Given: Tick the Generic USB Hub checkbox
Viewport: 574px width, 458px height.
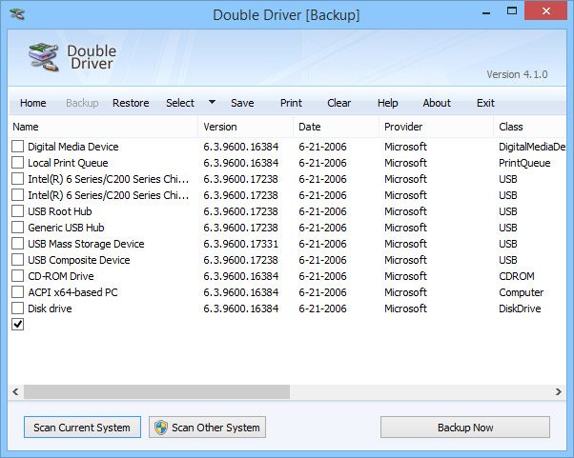Looking at the screenshot, I should click(x=17, y=228).
